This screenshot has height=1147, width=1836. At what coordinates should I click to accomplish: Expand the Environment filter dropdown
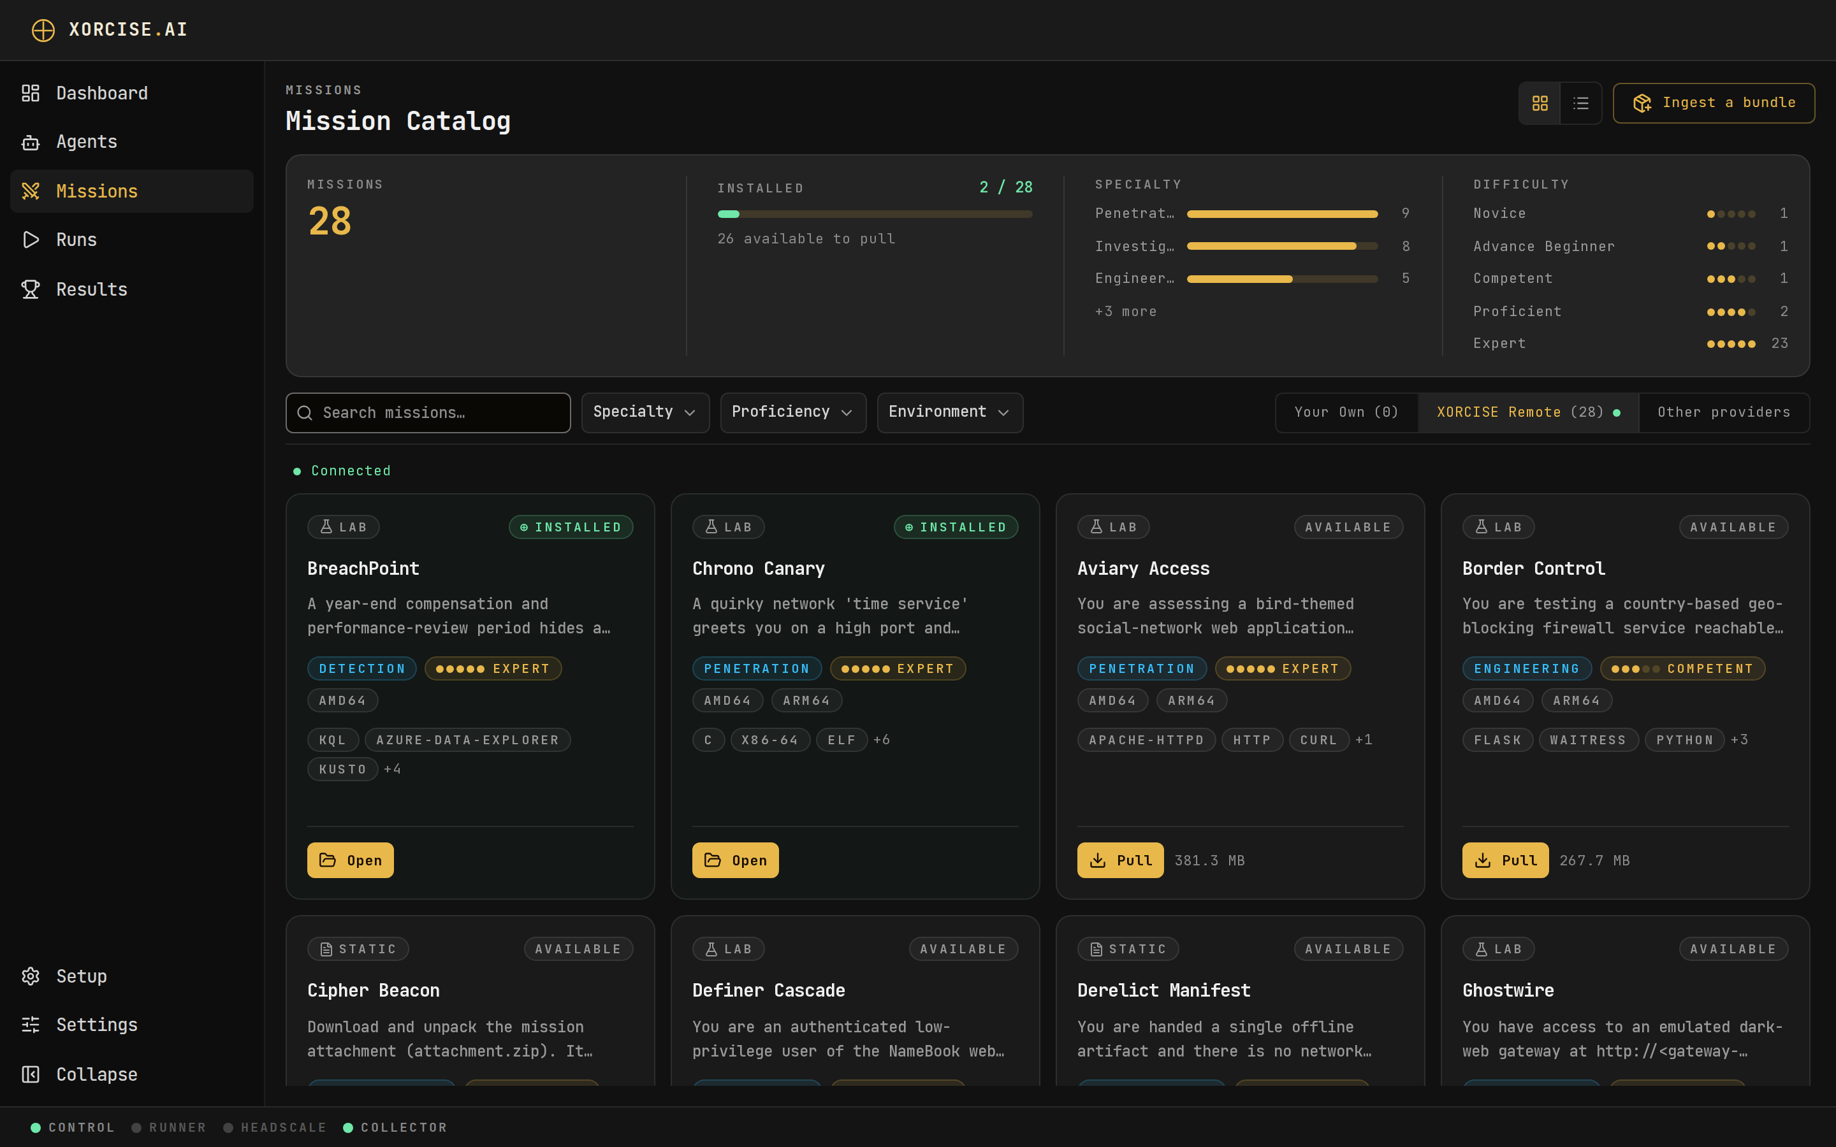pyautogui.click(x=950, y=412)
